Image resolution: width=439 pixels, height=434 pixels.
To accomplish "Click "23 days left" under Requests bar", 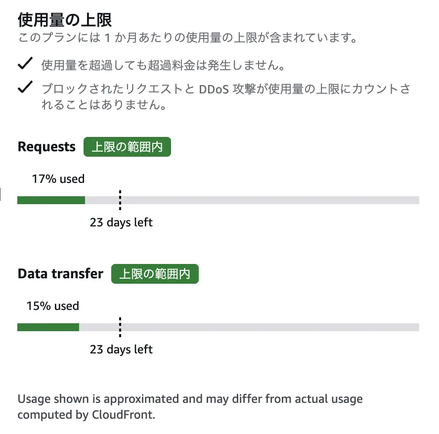I will [121, 222].
